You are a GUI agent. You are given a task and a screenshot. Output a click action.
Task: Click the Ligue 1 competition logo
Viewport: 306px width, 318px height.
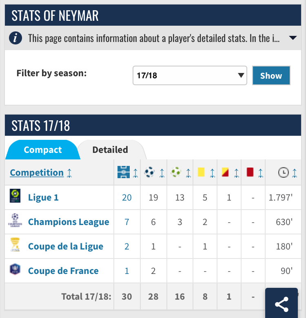tap(15, 197)
